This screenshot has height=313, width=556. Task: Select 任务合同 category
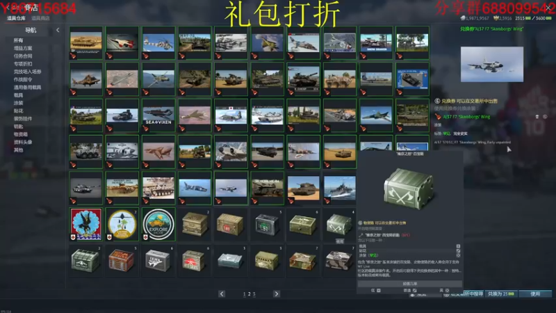[x=23, y=56]
